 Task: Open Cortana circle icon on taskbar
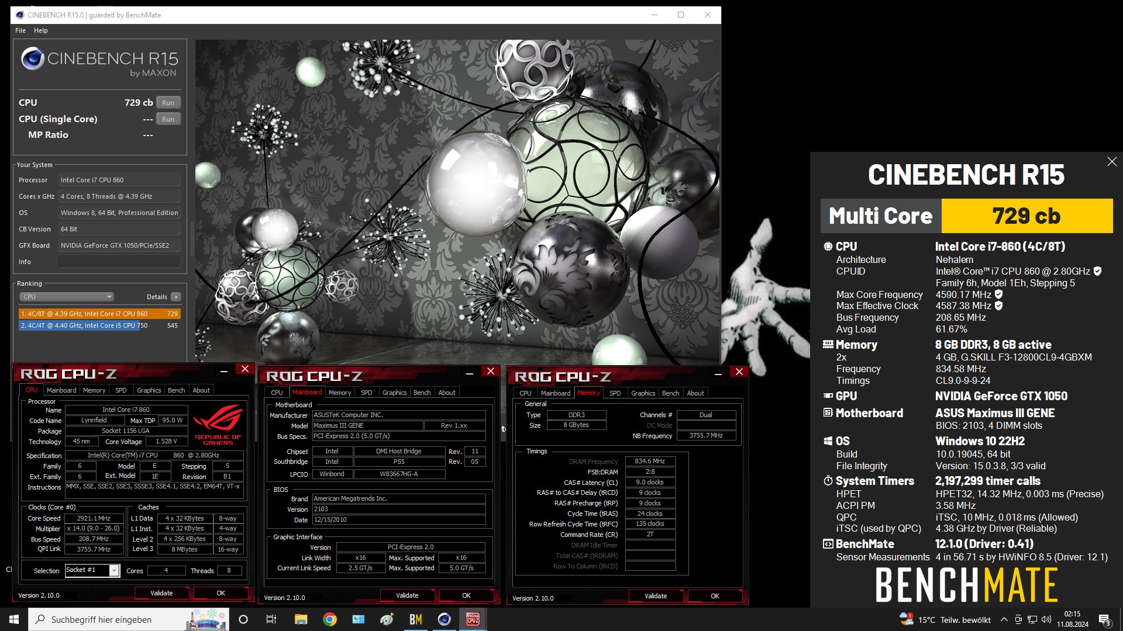pyautogui.click(x=243, y=619)
